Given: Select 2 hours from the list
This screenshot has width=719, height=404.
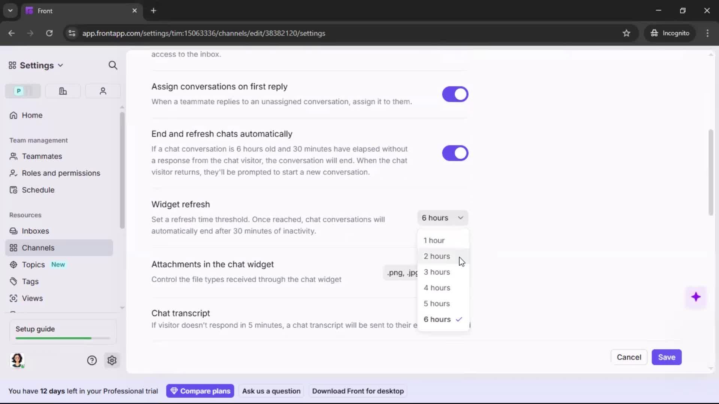Looking at the screenshot, I should coord(437,256).
